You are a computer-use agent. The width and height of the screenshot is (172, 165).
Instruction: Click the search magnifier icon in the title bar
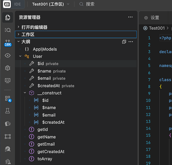[81, 4]
